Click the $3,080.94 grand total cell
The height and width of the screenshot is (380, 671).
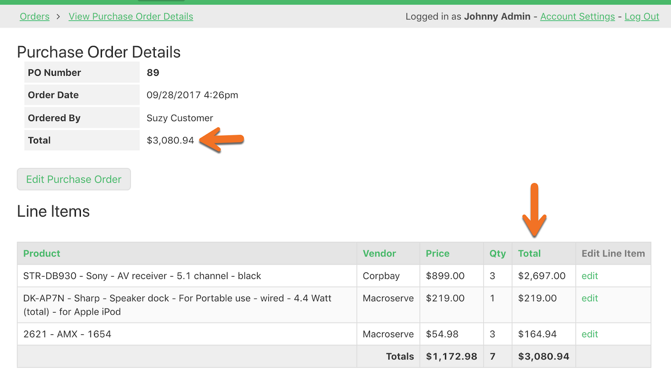(x=544, y=356)
